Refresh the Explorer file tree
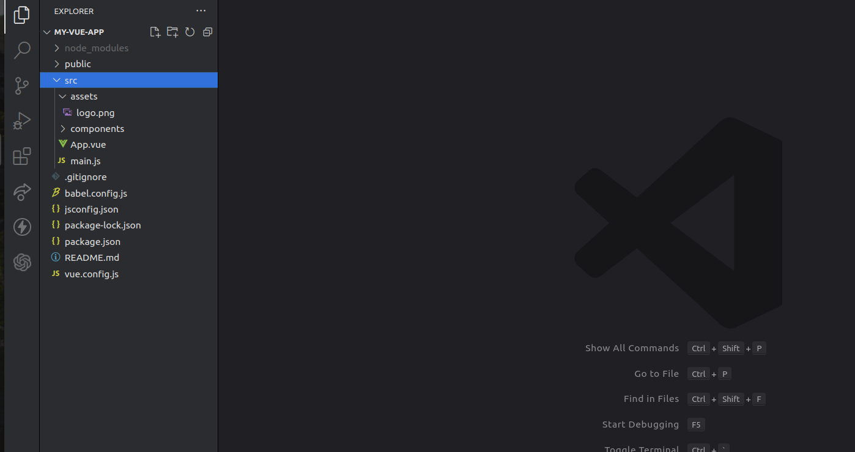 [x=190, y=32]
